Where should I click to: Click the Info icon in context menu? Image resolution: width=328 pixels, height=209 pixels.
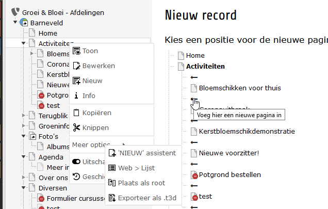[x=76, y=95]
